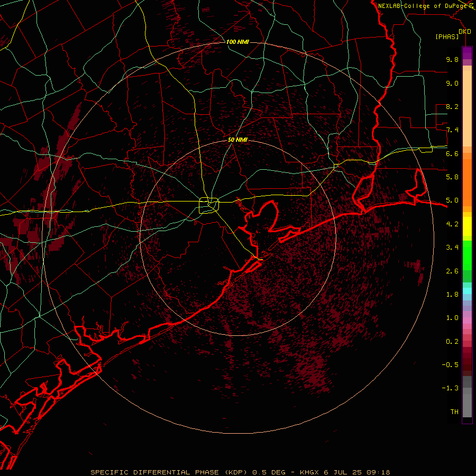Image resolution: width=476 pixels, height=476 pixels.
Task: Click the 3.4 value on the scale
Action: tap(452, 248)
